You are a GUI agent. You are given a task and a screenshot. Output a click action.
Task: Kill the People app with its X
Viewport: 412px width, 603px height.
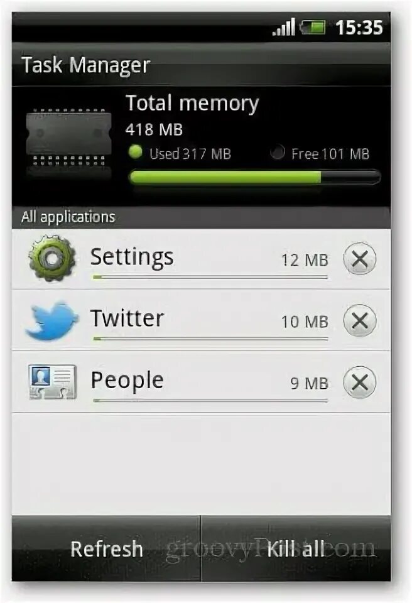pyautogui.click(x=360, y=382)
